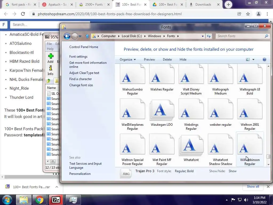Open help in the Fonts window
This screenshot has height=205, width=273.
(x=264, y=60)
